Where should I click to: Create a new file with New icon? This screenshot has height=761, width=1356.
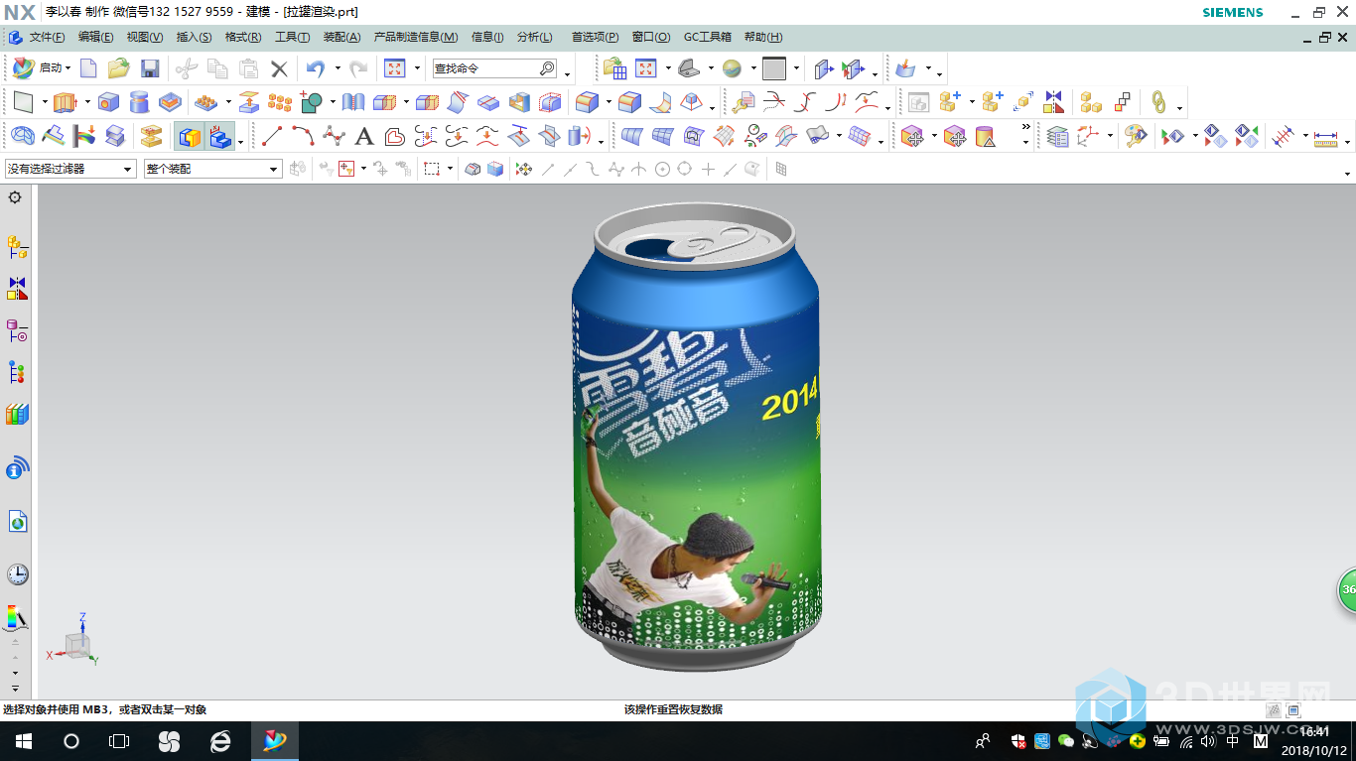(x=88, y=68)
